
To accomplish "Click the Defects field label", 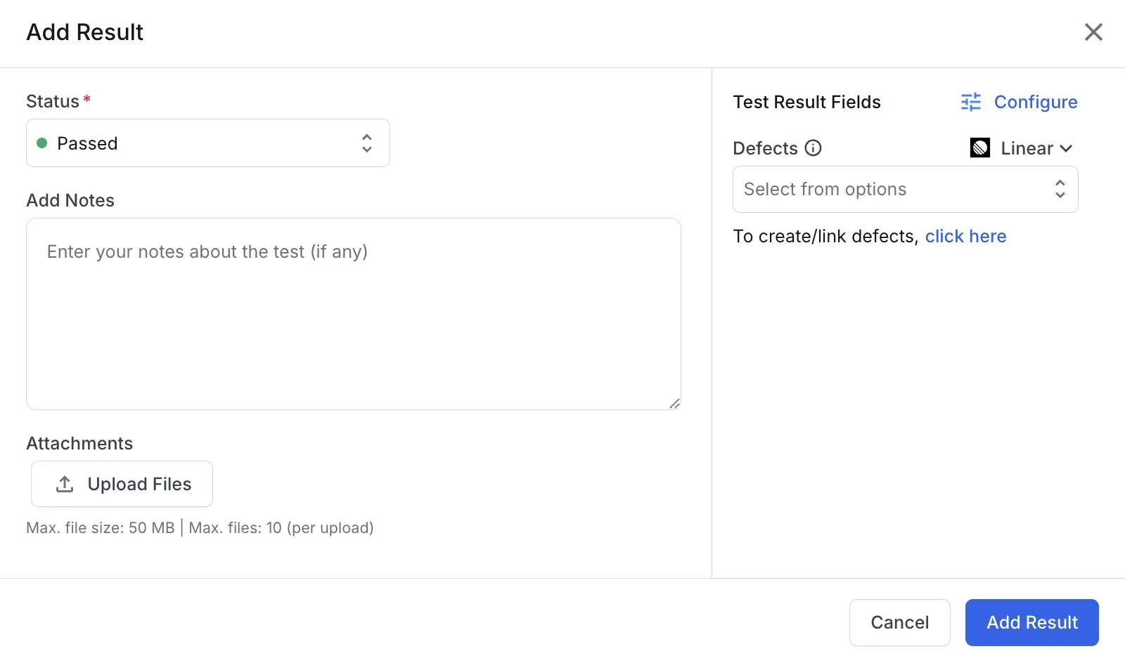I will (x=765, y=148).
